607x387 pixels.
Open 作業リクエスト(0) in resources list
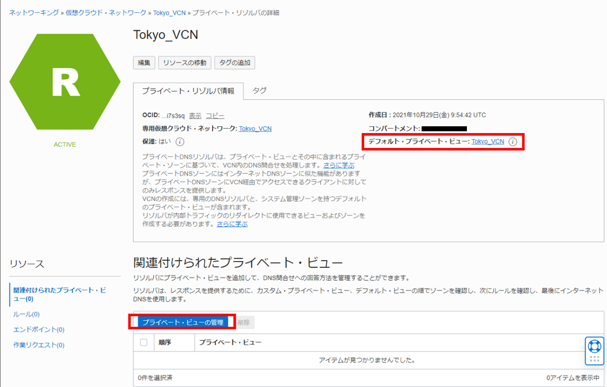[39, 345]
